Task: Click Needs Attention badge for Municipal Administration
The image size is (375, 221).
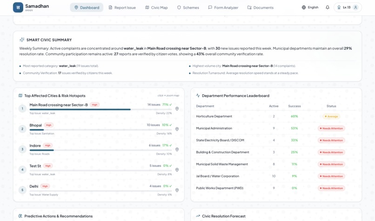Action: pyautogui.click(x=331, y=129)
